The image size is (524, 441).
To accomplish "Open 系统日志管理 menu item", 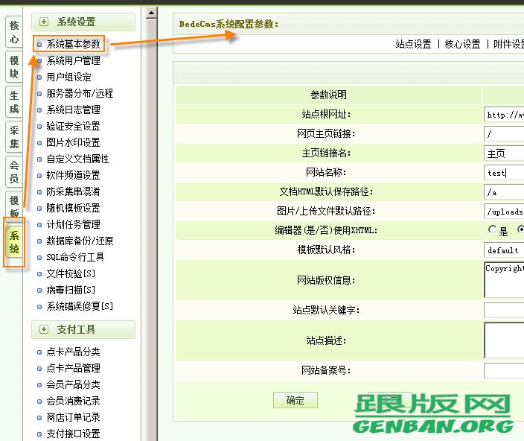I will [73, 110].
